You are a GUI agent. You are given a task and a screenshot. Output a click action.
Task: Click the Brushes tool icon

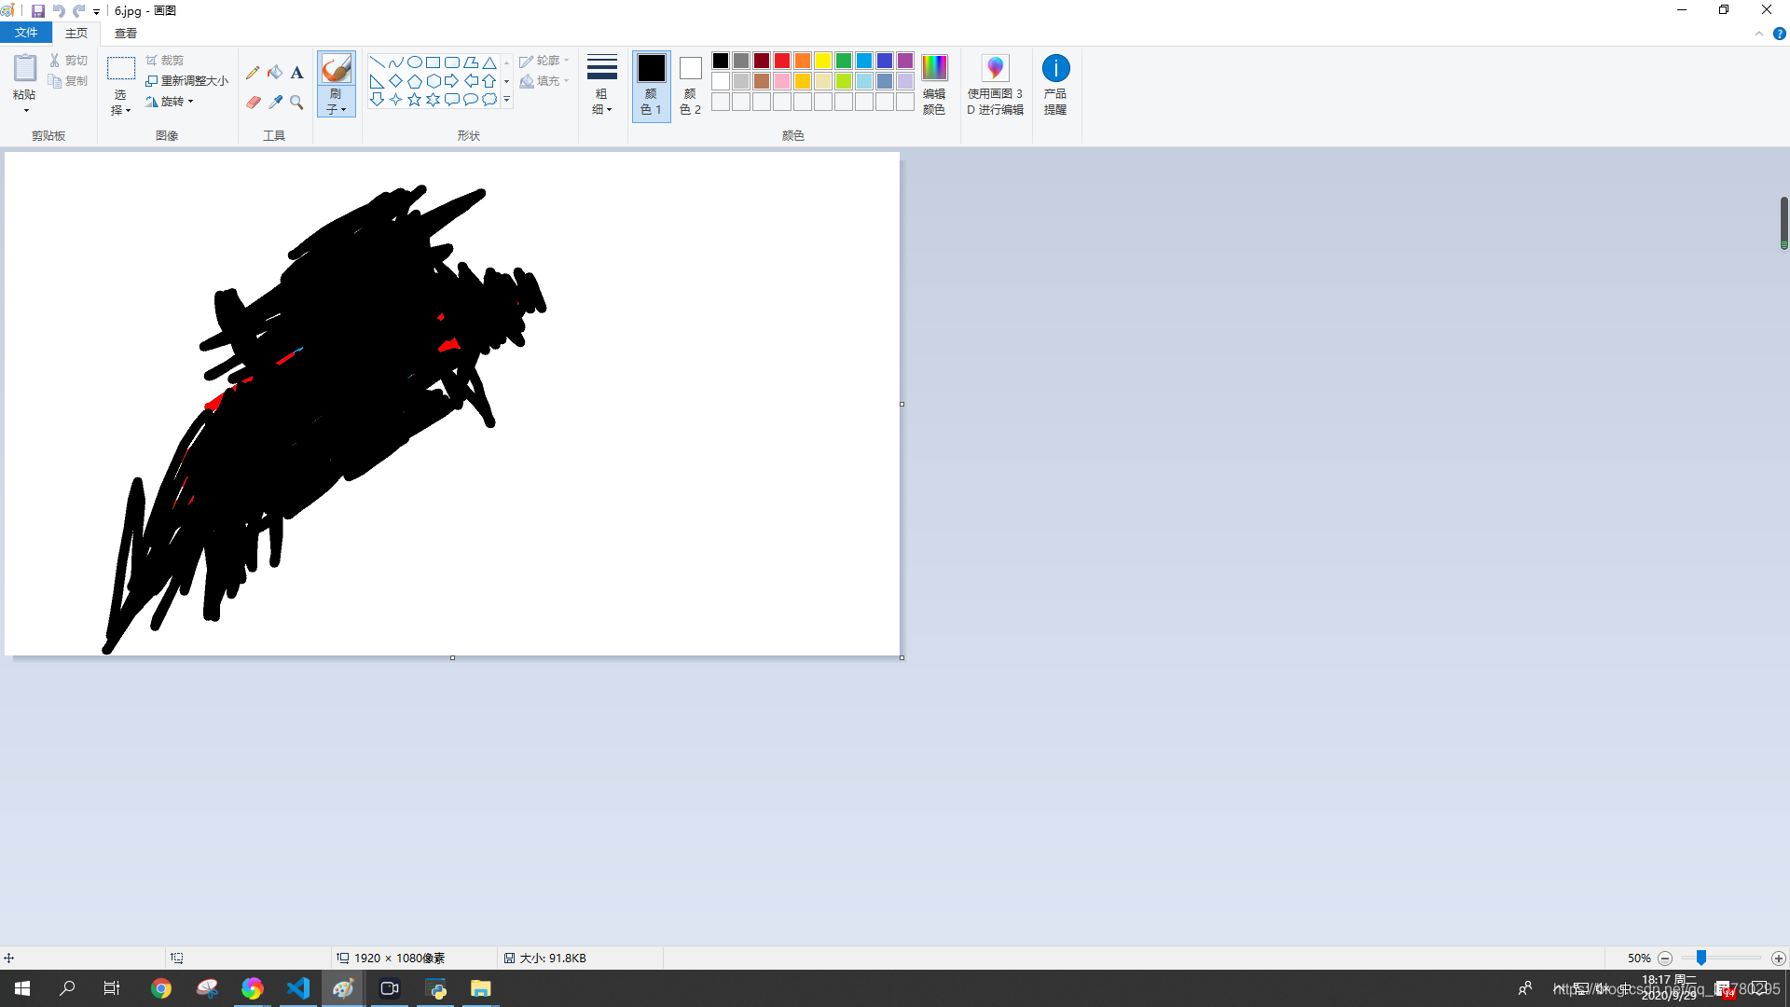336,69
